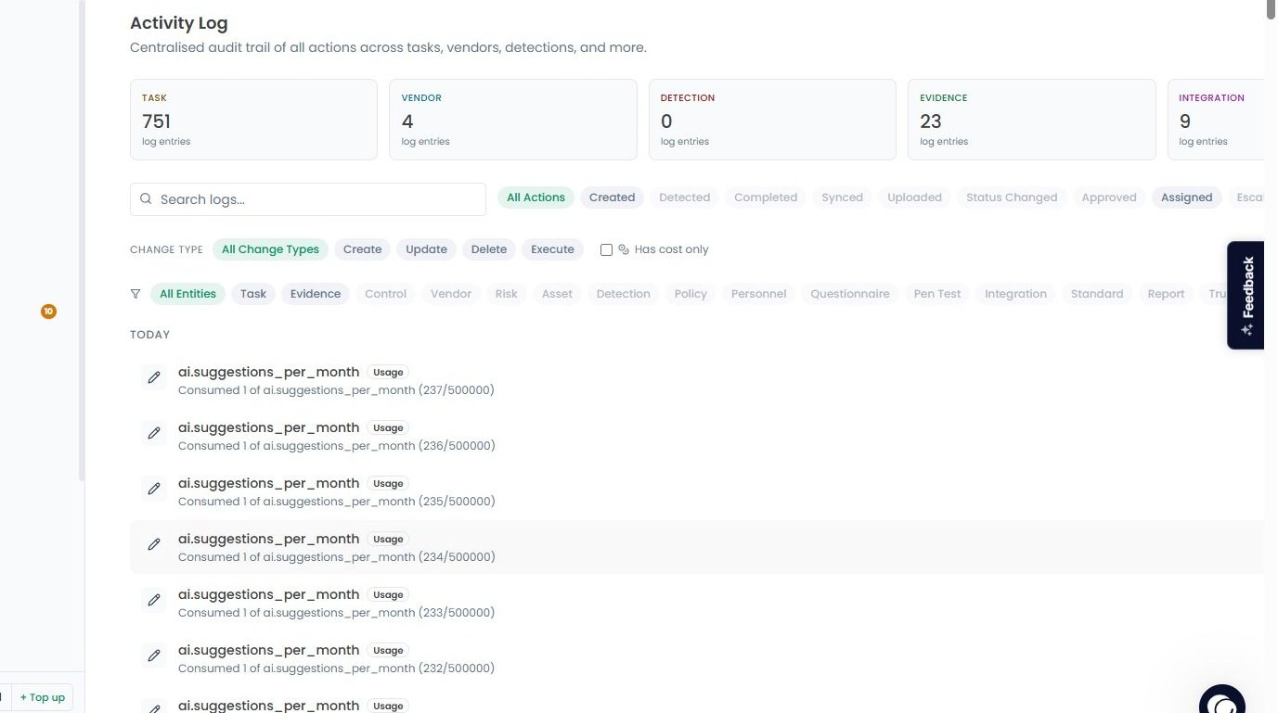The height and width of the screenshot is (713, 1278).
Task: Select the All Actions filter chip
Action: pyautogui.click(x=536, y=197)
